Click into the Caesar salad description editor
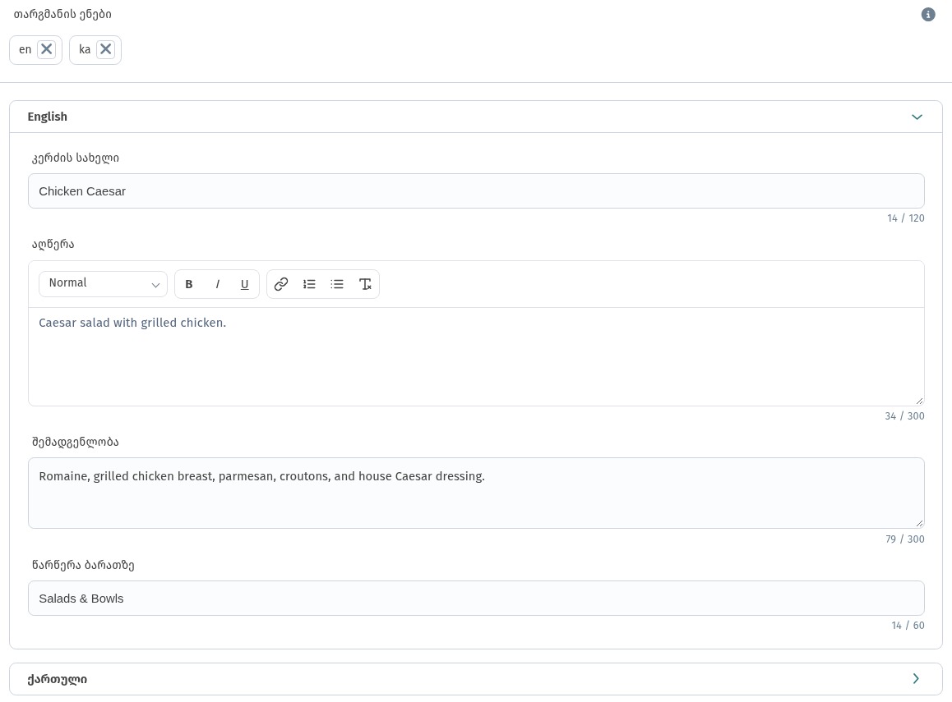952x702 pixels. tap(476, 356)
